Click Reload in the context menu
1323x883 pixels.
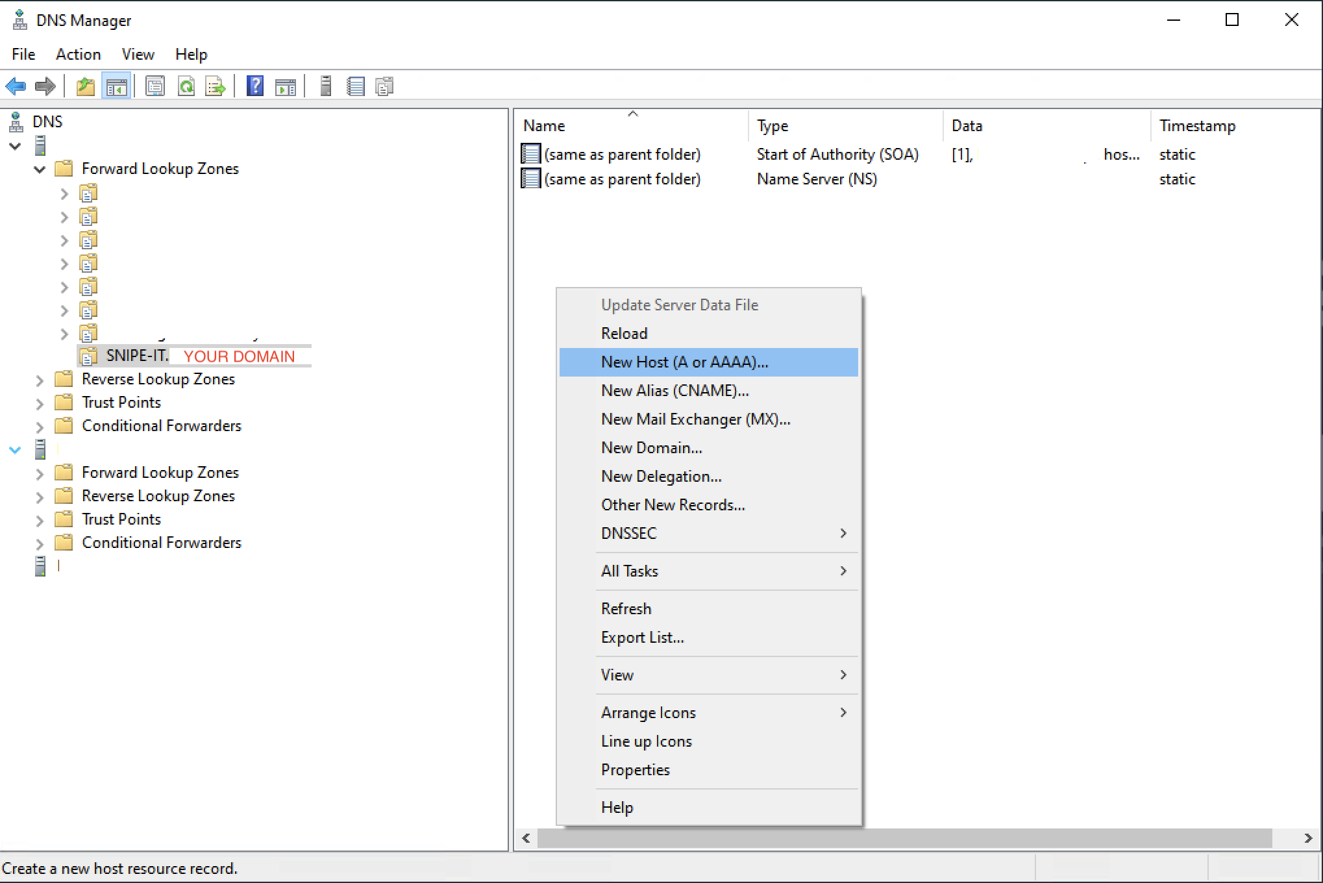[709, 334]
